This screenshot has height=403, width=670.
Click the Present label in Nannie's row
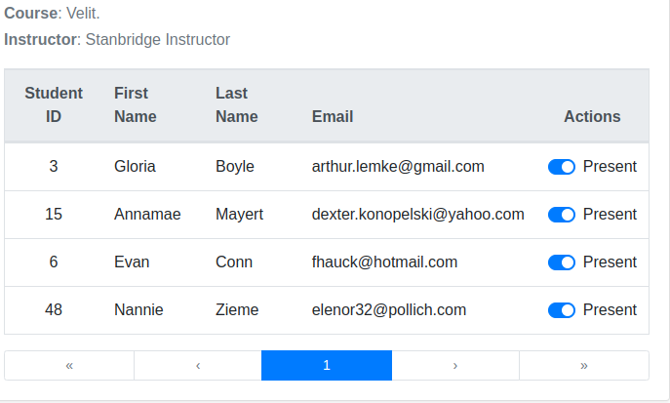[610, 310]
